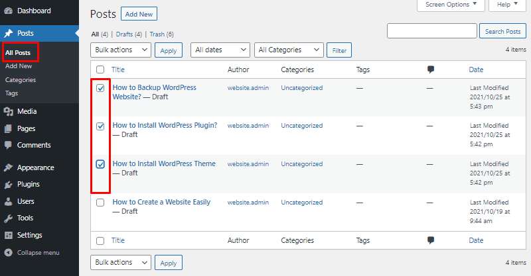Image resolution: width=531 pixels, height=276 pixels.
Task: Open Pages menu label
Action: pyautogui.click(x=27, y=128)
